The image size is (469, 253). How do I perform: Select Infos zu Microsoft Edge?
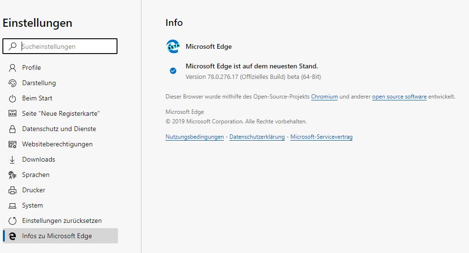point(60,236)
